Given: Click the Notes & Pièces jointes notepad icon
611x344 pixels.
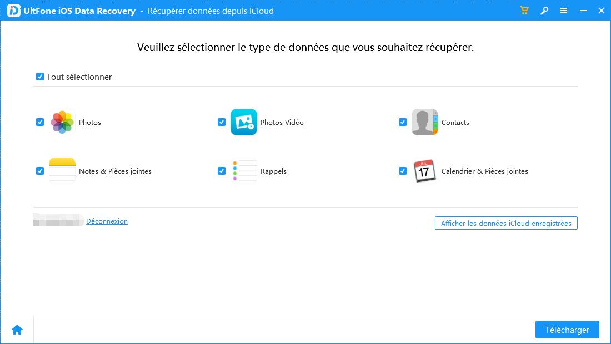Looking at the screenshot, I should coord(62,171).
